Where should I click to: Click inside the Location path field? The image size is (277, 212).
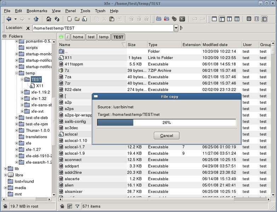click(103, 28)
